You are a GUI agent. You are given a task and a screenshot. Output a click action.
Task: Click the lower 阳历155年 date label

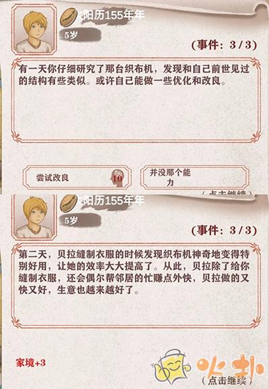coord(112,200)
